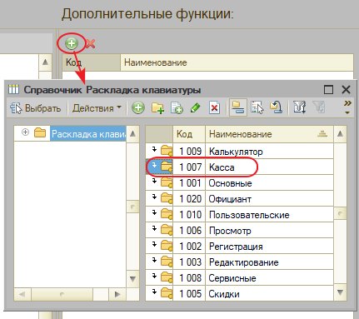The image size is (359, 319).
Task: Select row Пользовательские
Action: pyautogui.click(x=239, y=215)
